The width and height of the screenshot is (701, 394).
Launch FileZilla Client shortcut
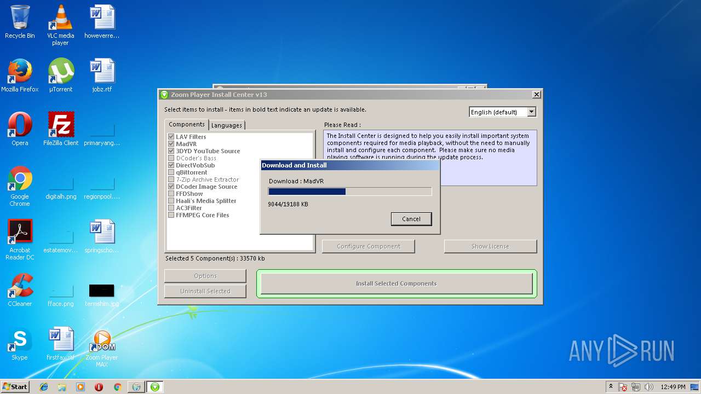[60, 129]
